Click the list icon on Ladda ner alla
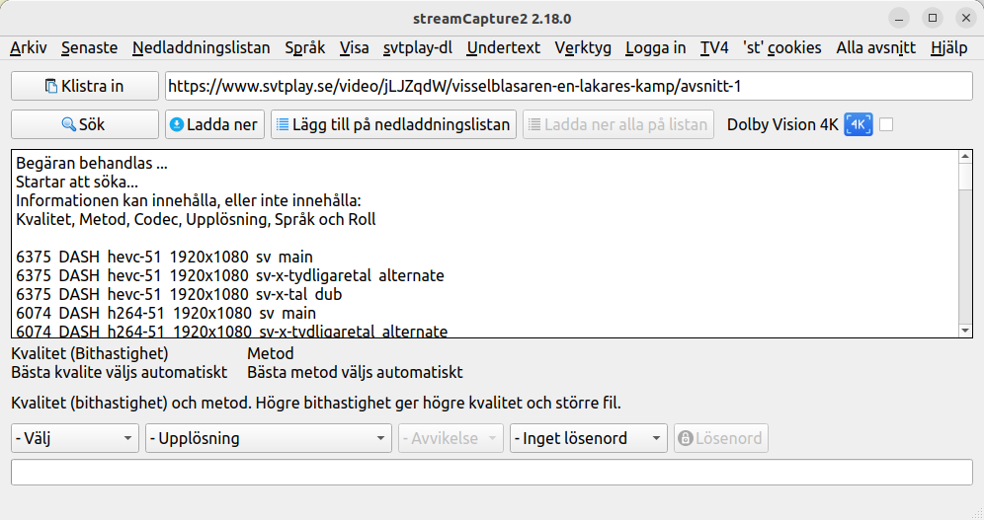The width and height of the screenshot is (984, 520). [534, 124]
